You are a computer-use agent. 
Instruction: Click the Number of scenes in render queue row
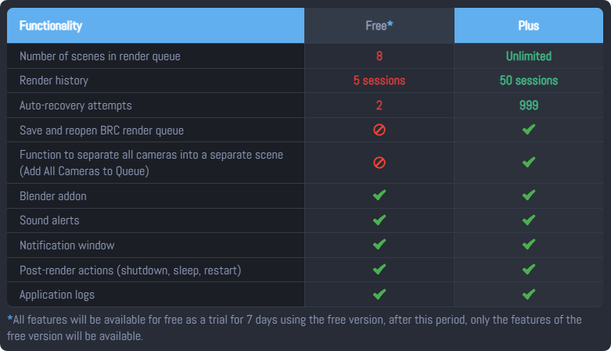point(305,56)
